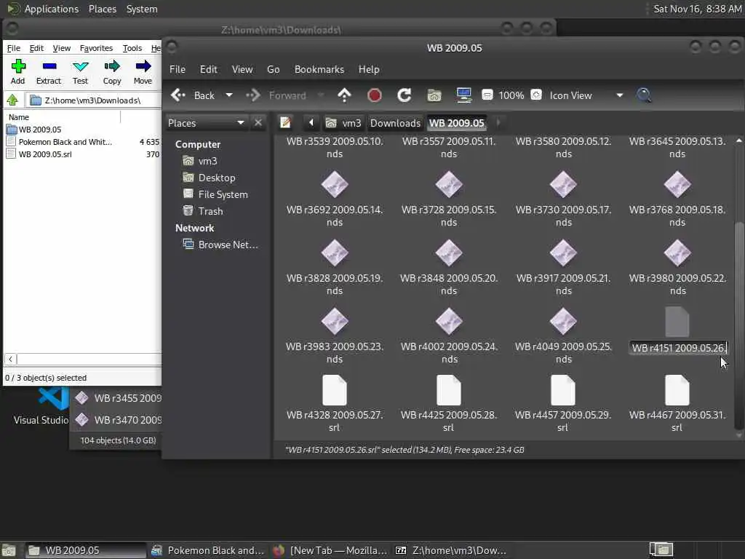This screenshot has width=745, height=559.
Task: Switch to Mozilla New Tab taskbar item
Action: point(331,550)
